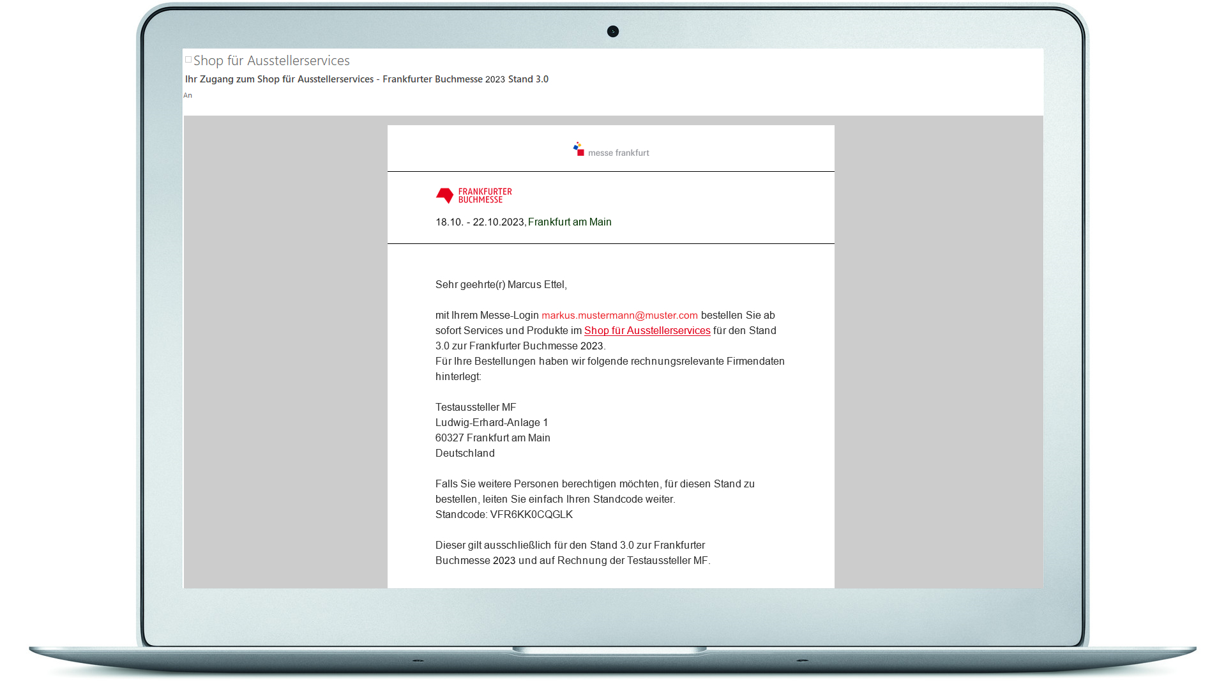Click 'Deutschland' in the address block
Image resolution: width=1226 pixels, height=686 pixels.
[x=465, y=454]
